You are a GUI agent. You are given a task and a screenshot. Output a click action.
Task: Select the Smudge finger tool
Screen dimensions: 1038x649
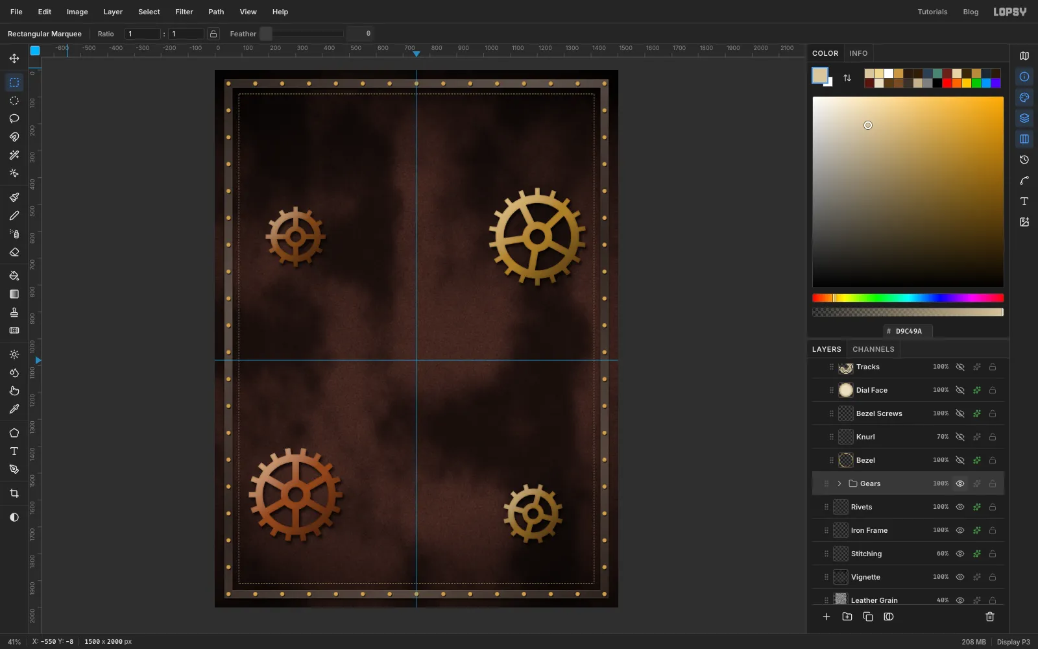pos(14,391)
